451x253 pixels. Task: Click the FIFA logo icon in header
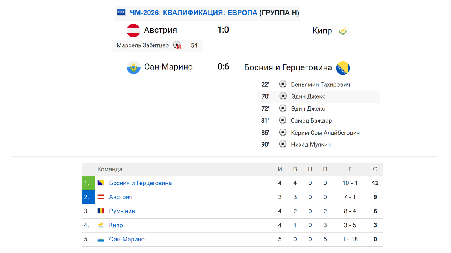[x=121, y=12]
